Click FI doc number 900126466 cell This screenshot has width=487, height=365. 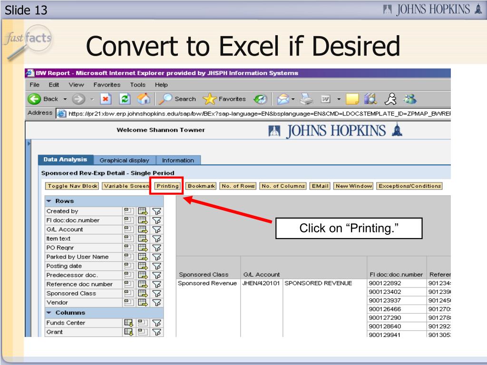[397, 309]
